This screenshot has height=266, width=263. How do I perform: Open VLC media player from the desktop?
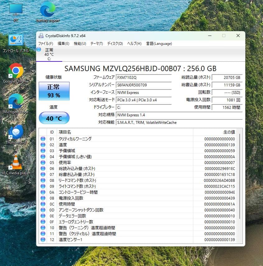pos(16,162)
